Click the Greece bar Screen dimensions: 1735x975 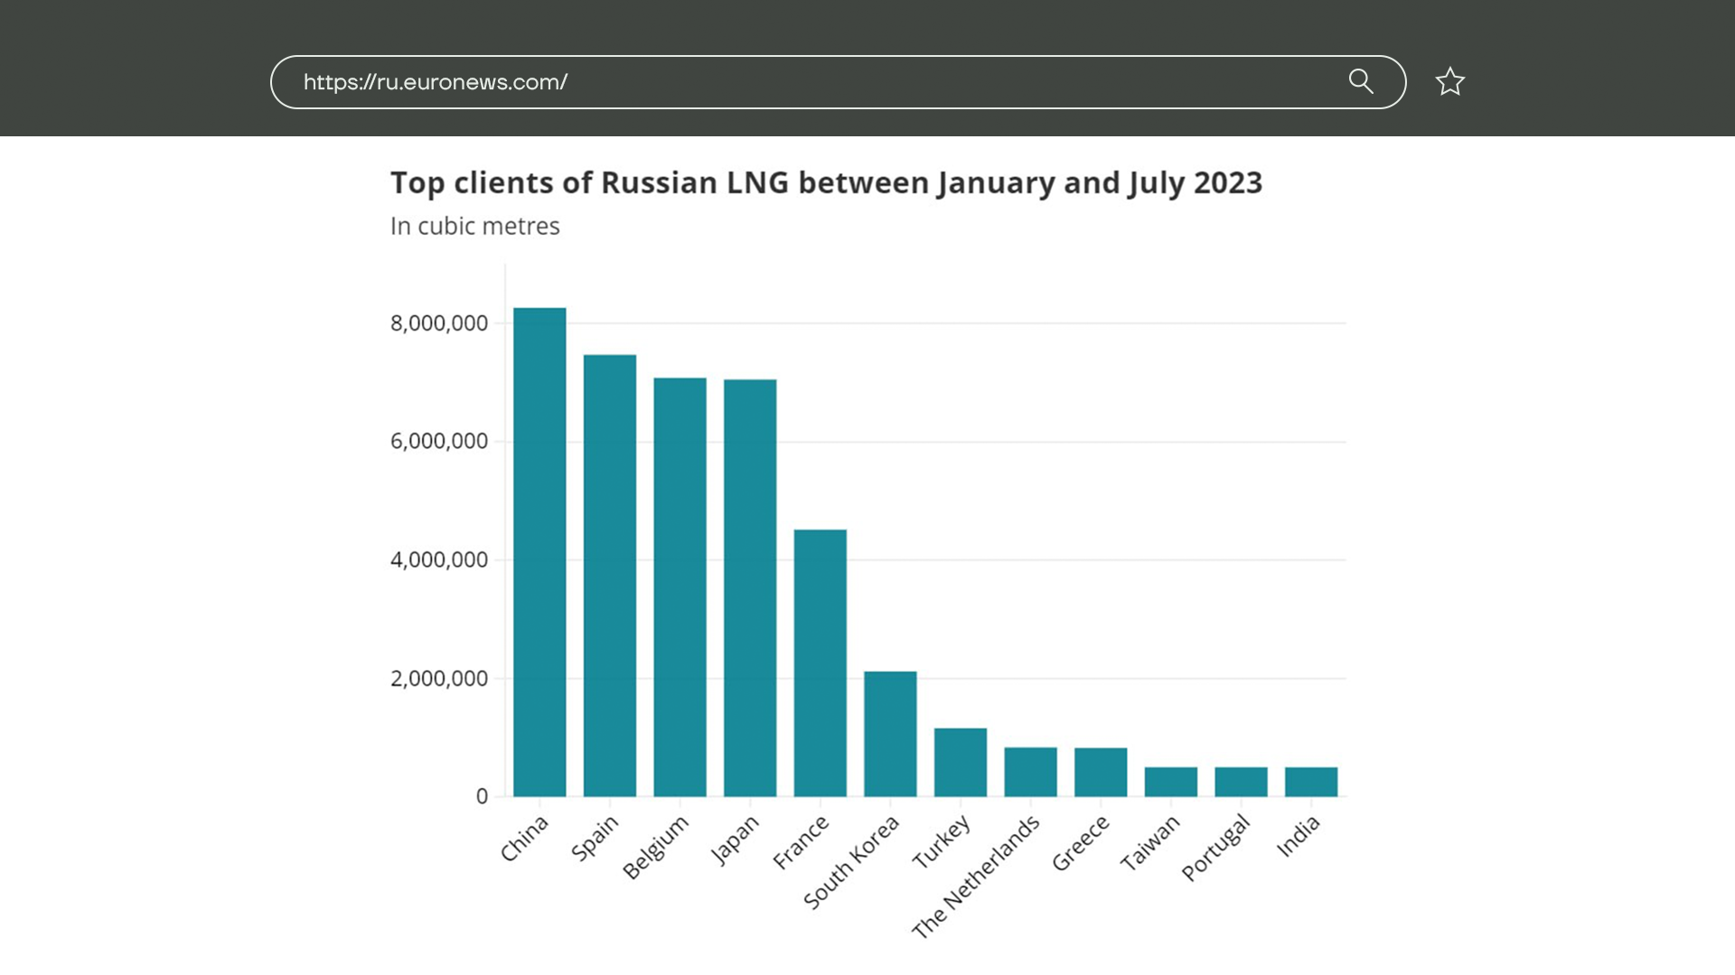coord(1101,772)
